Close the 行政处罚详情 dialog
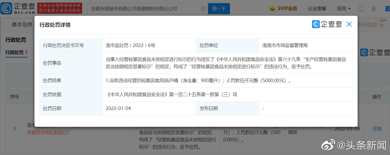This screenshot has height=155, width=390. (349, 24)
